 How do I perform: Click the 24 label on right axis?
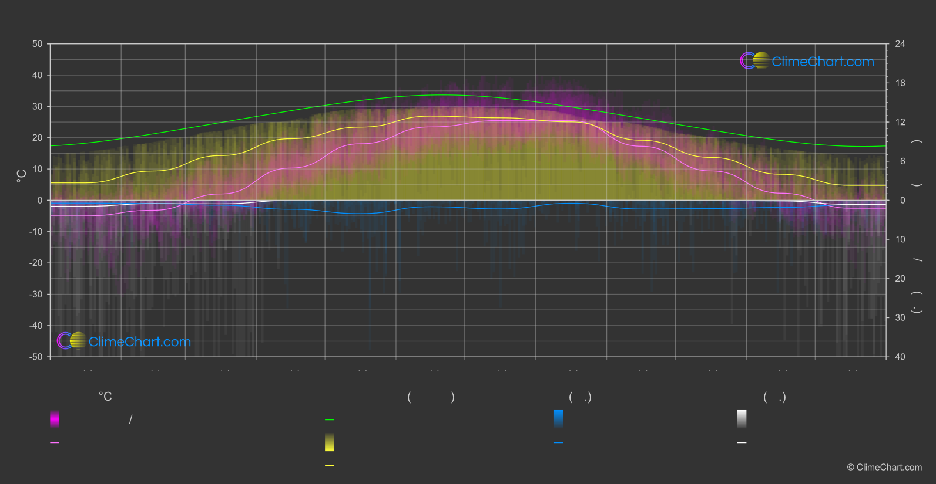click(900, 44)
